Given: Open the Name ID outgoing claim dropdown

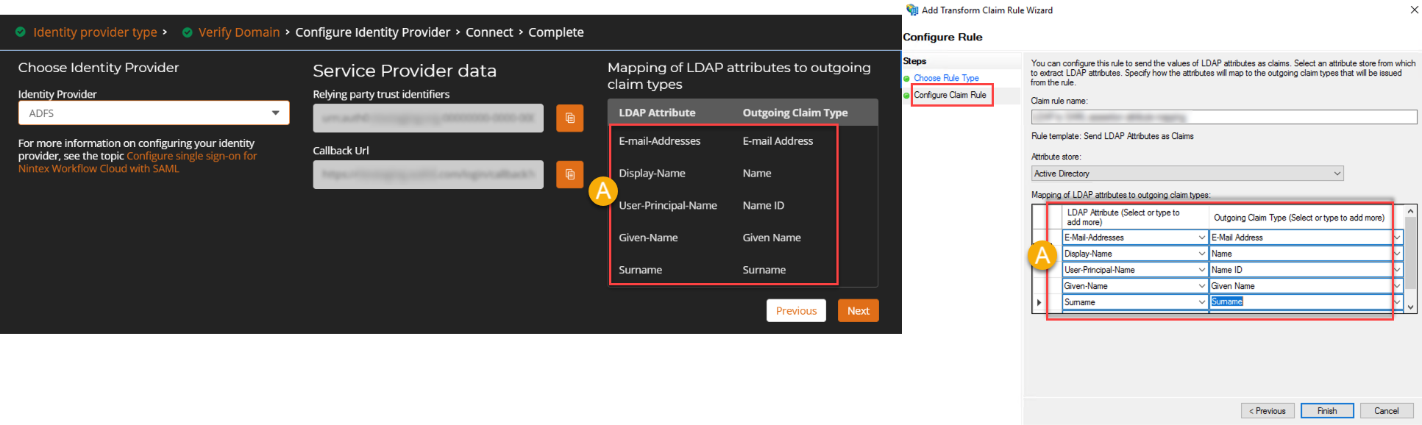Looking at the screenshot, I should point(1397,270).
